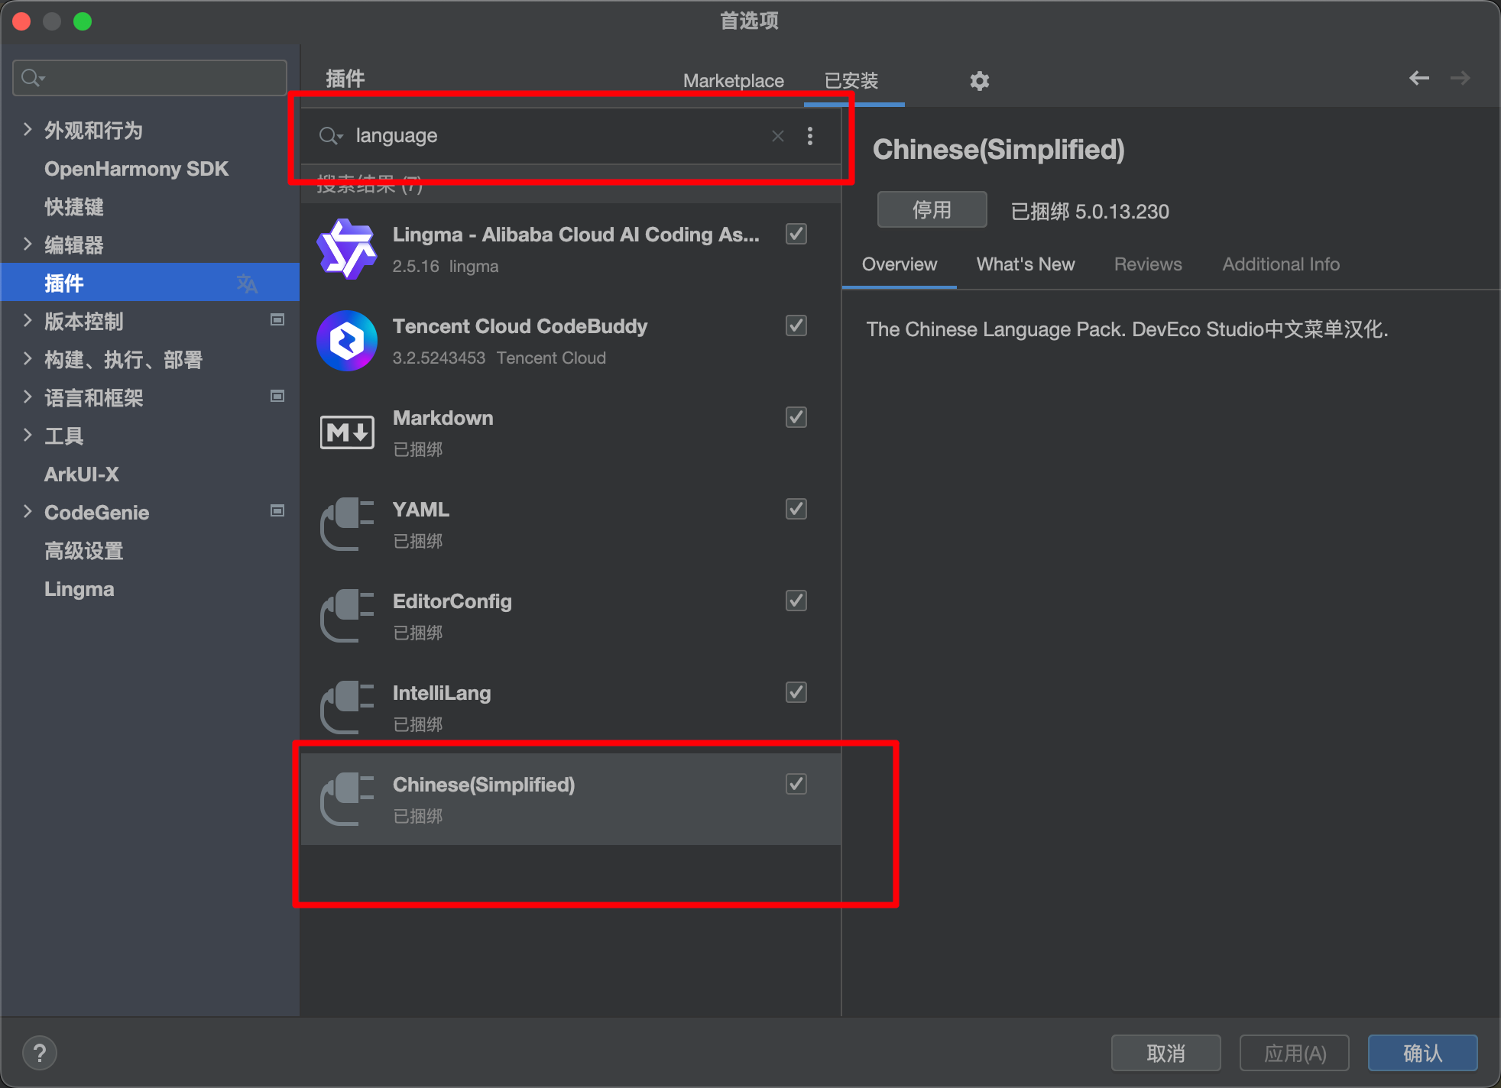Open the Additional Info tab
1501x1088 pixels.
click(x=1281, y=264)
